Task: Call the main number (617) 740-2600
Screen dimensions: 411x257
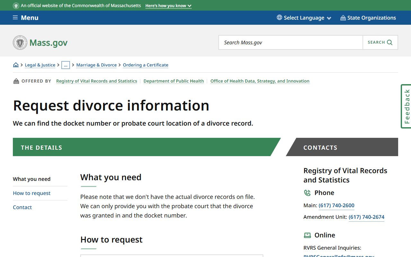Action: click(337, 205)
